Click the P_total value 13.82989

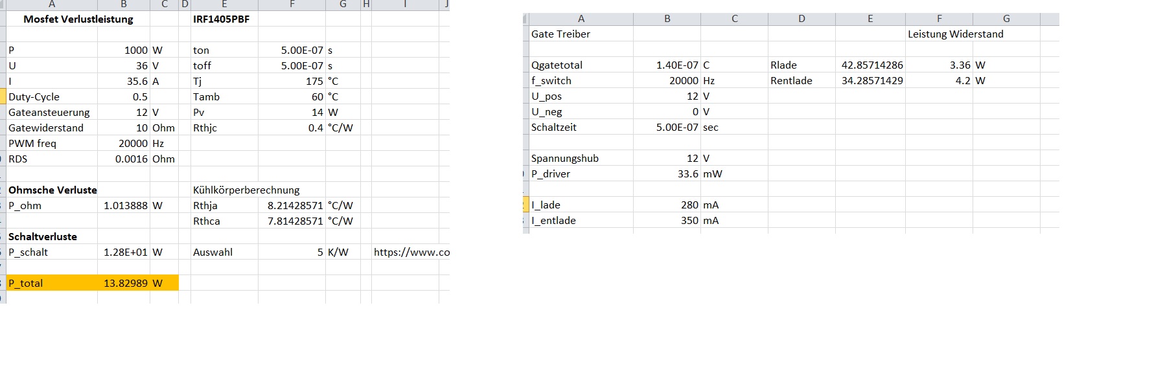click(124, 283)
